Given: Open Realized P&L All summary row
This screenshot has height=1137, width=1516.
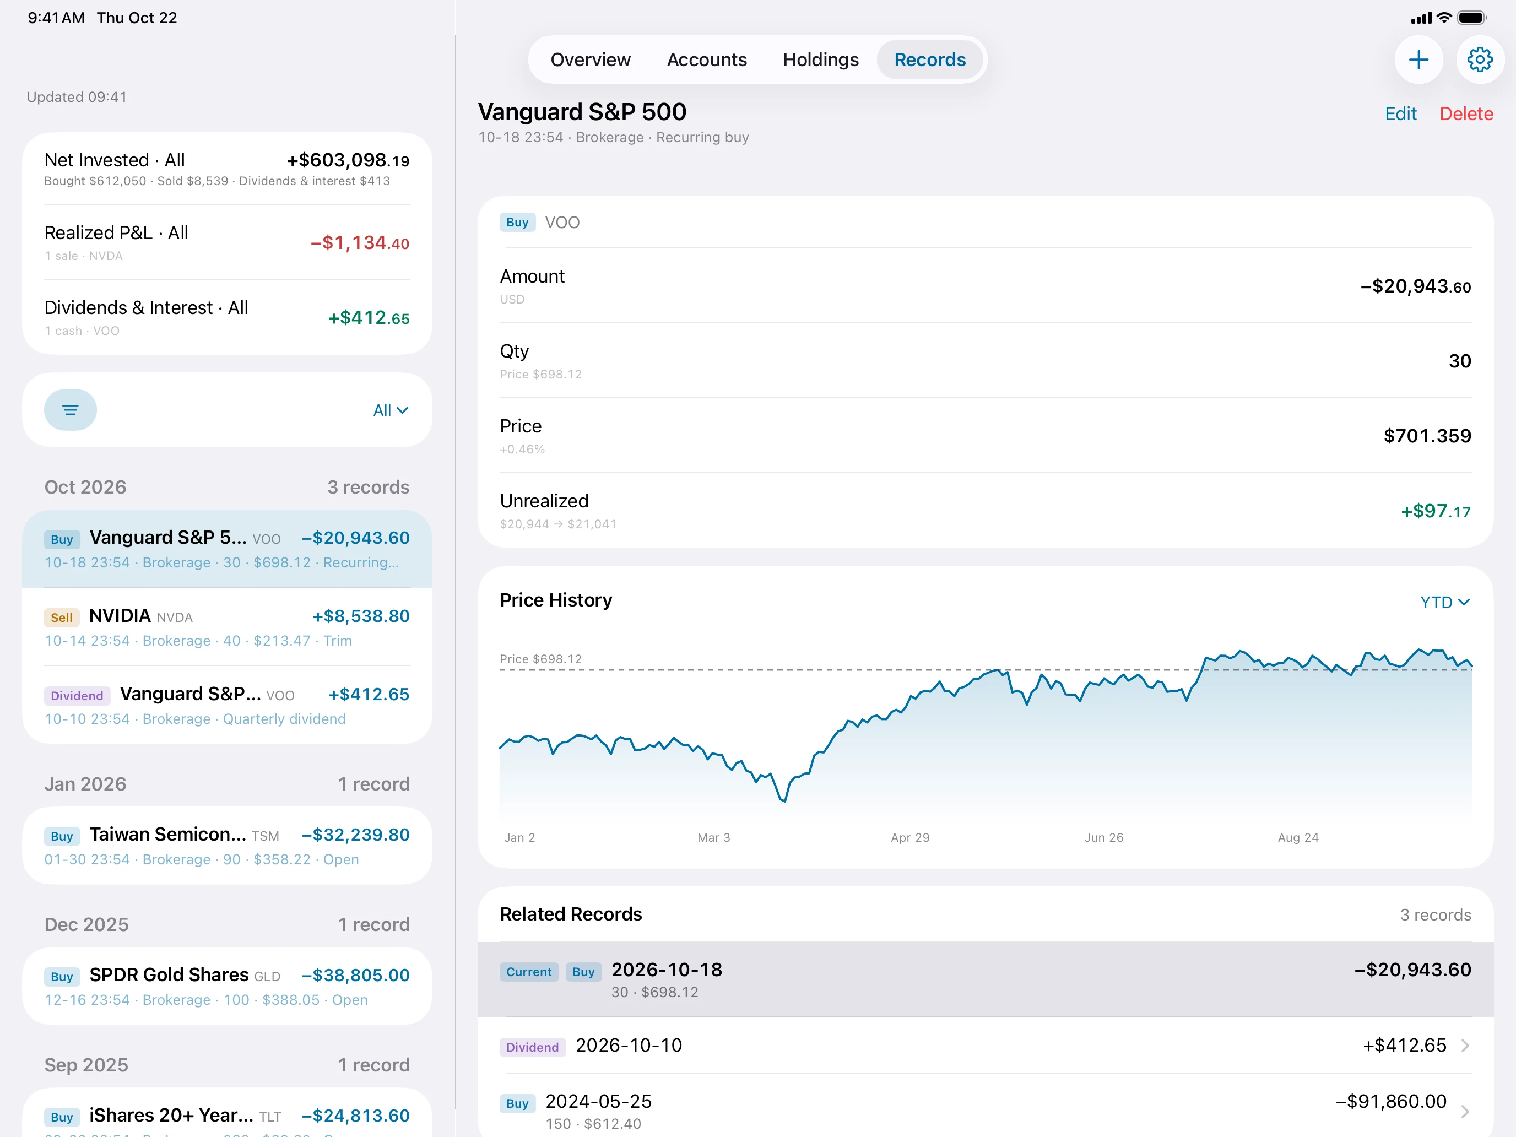Looking at the screenshot, I should coord(227,242).
